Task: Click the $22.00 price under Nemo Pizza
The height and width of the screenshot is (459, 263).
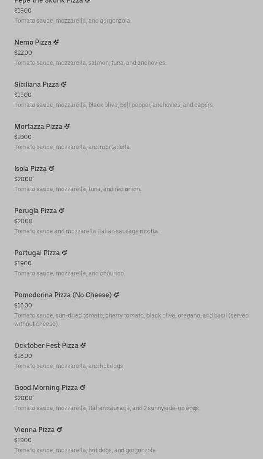Action: coord(23,53)
